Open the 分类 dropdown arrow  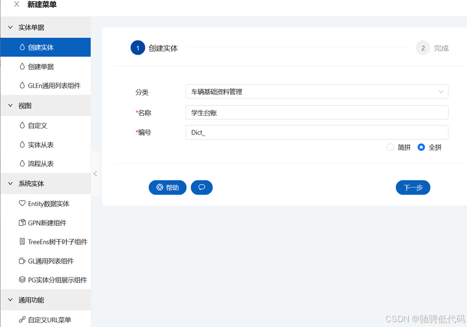click(x=441, y=92)
